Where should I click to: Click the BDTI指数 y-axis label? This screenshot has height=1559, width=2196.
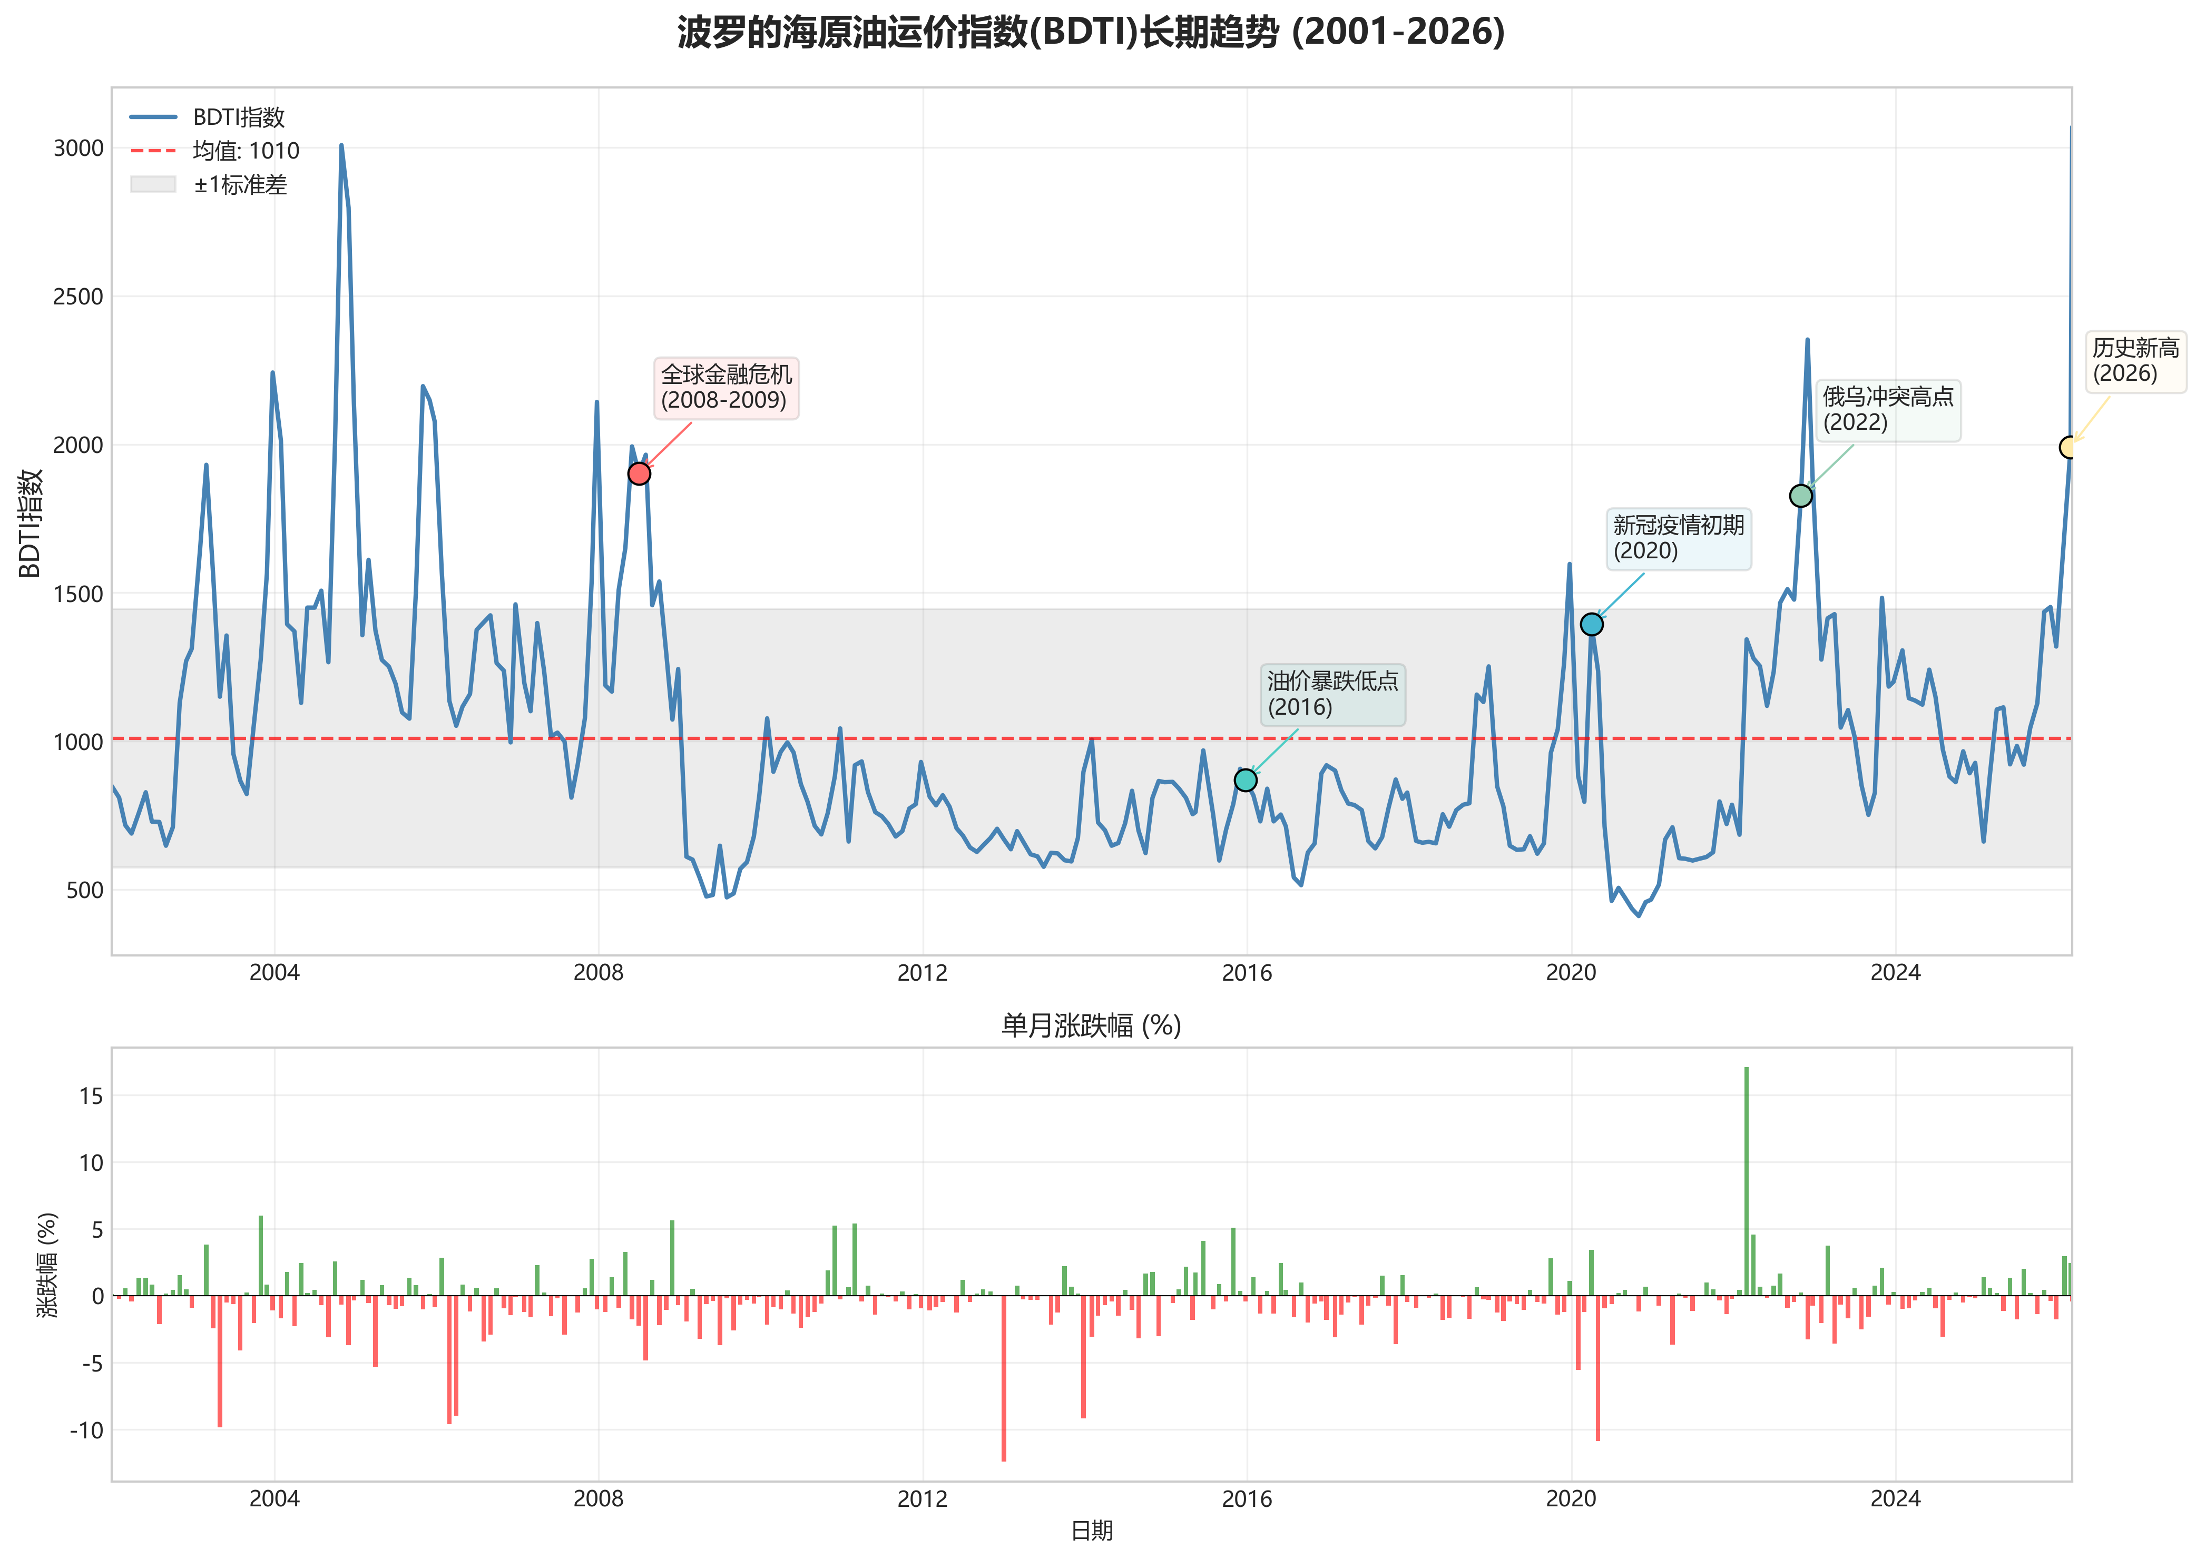pyautogui.click(x=31, y=523)
